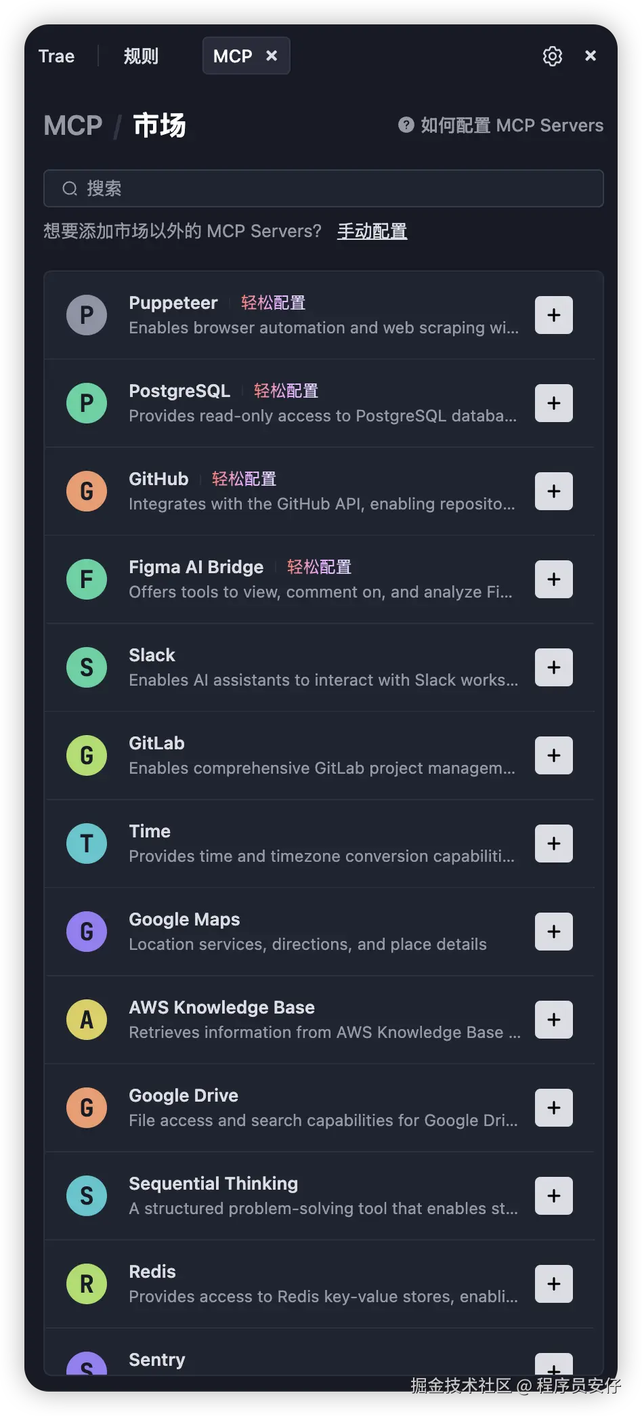Close the MCP tab

(272, 56)
